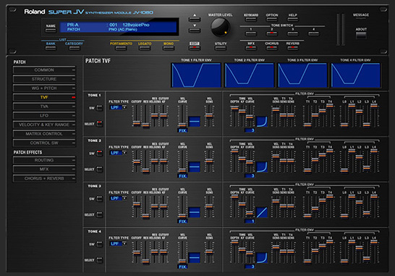Viewport: 395px width, 276px height.
Task: Switch to the LFO page
Action: (44, 116)
